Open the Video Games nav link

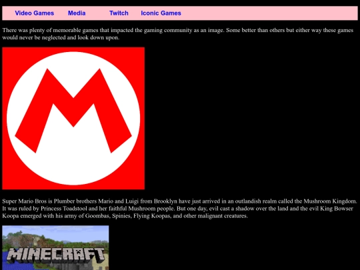click(35, 13)
